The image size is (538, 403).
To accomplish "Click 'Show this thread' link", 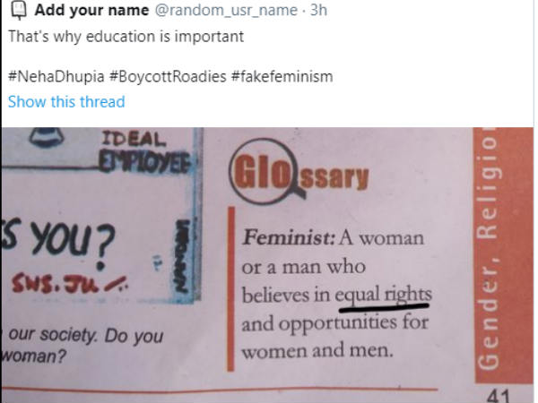I will pos(66,102).
